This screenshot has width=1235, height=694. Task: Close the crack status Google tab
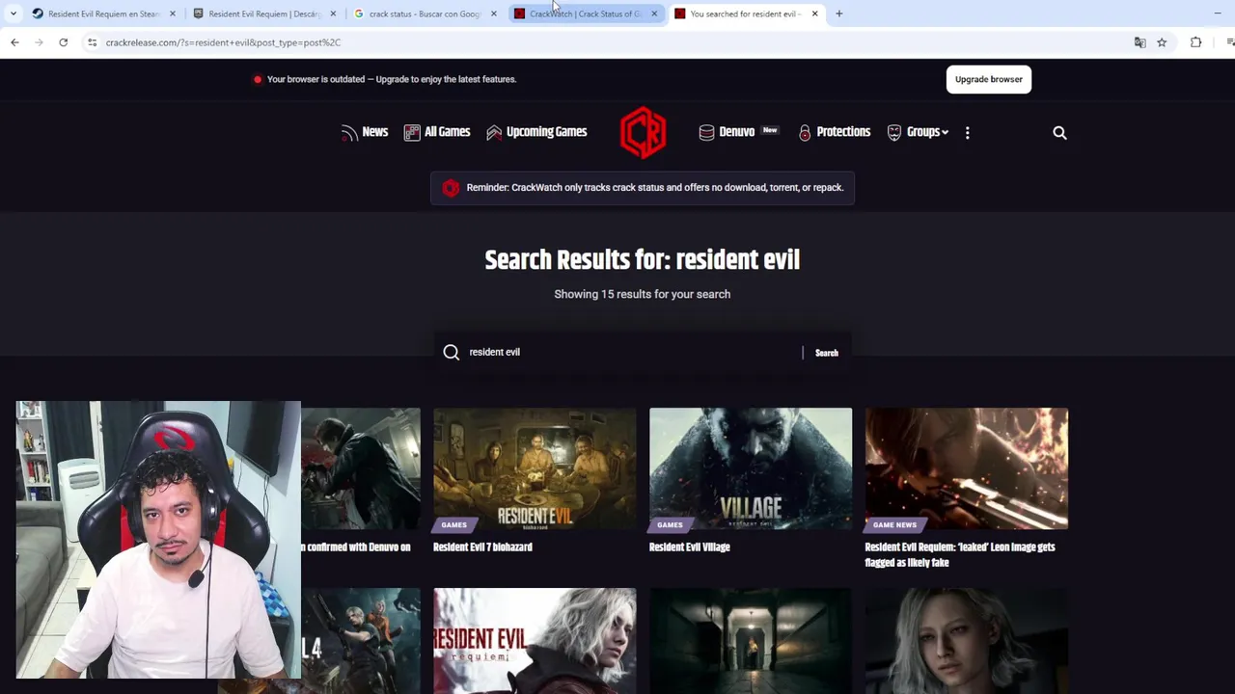(x=494, y=13)
